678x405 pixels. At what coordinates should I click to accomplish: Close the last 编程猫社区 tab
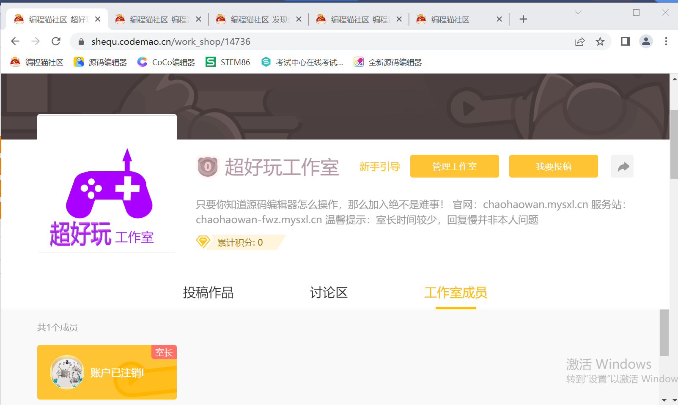pyautogui.click(x=499, y=19)
